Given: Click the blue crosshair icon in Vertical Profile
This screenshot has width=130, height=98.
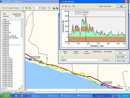Looking at the screenshot, I should tap(66, 6).
